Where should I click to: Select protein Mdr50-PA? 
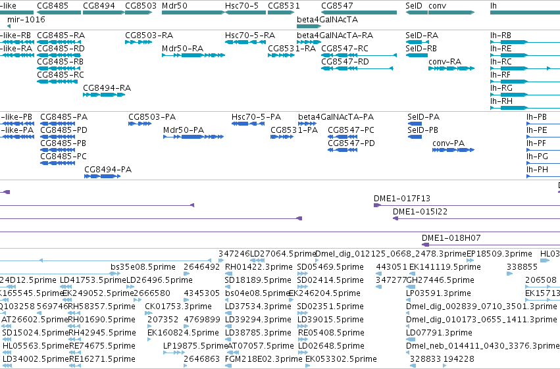pos(193,137)
